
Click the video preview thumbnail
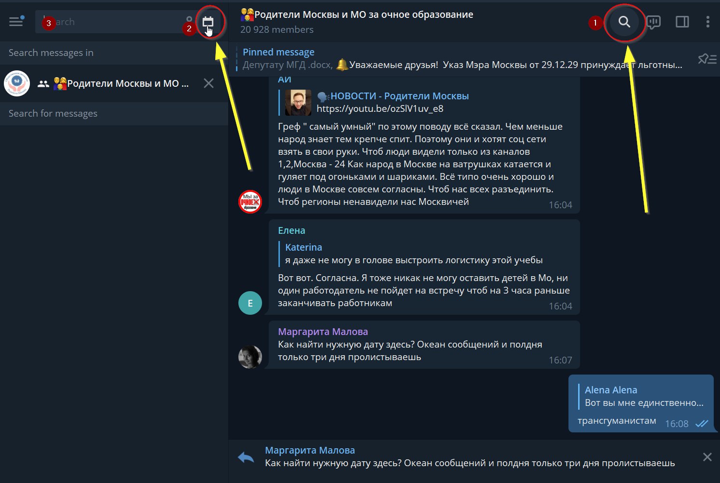click(x=298, y=103)
